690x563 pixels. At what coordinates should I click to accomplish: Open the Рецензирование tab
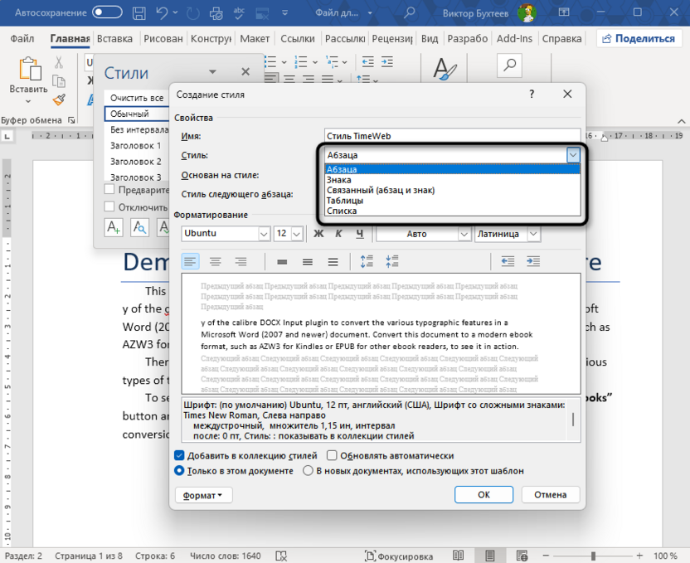[391, 38]
